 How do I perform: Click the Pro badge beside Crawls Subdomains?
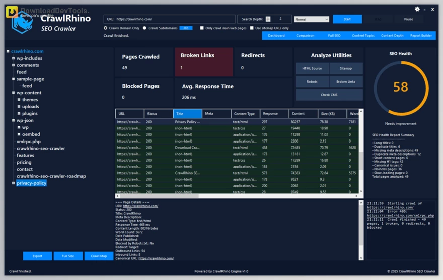(x=186, y=28)
